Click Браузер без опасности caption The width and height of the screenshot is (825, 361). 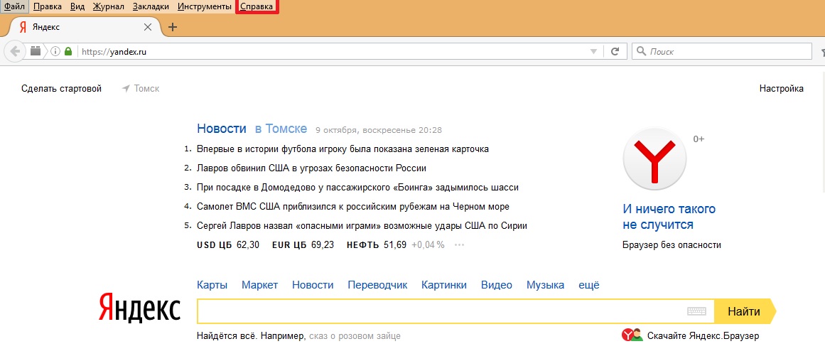click(x=672, y=244)
